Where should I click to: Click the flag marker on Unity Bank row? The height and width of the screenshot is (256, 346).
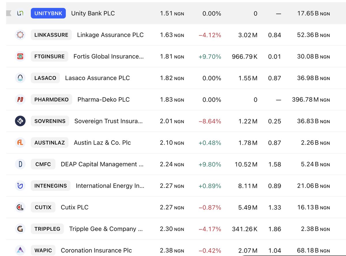(x=9, y=13)
